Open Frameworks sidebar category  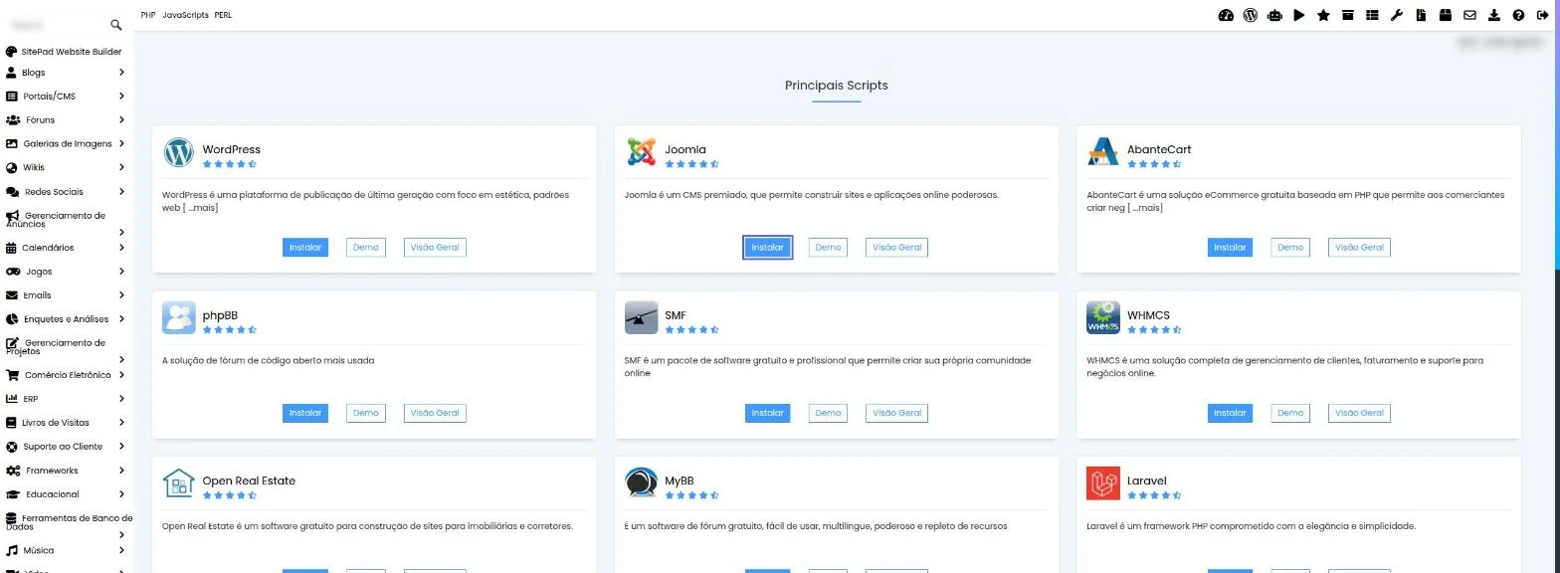pyautogui.click(x=66, y=471)
